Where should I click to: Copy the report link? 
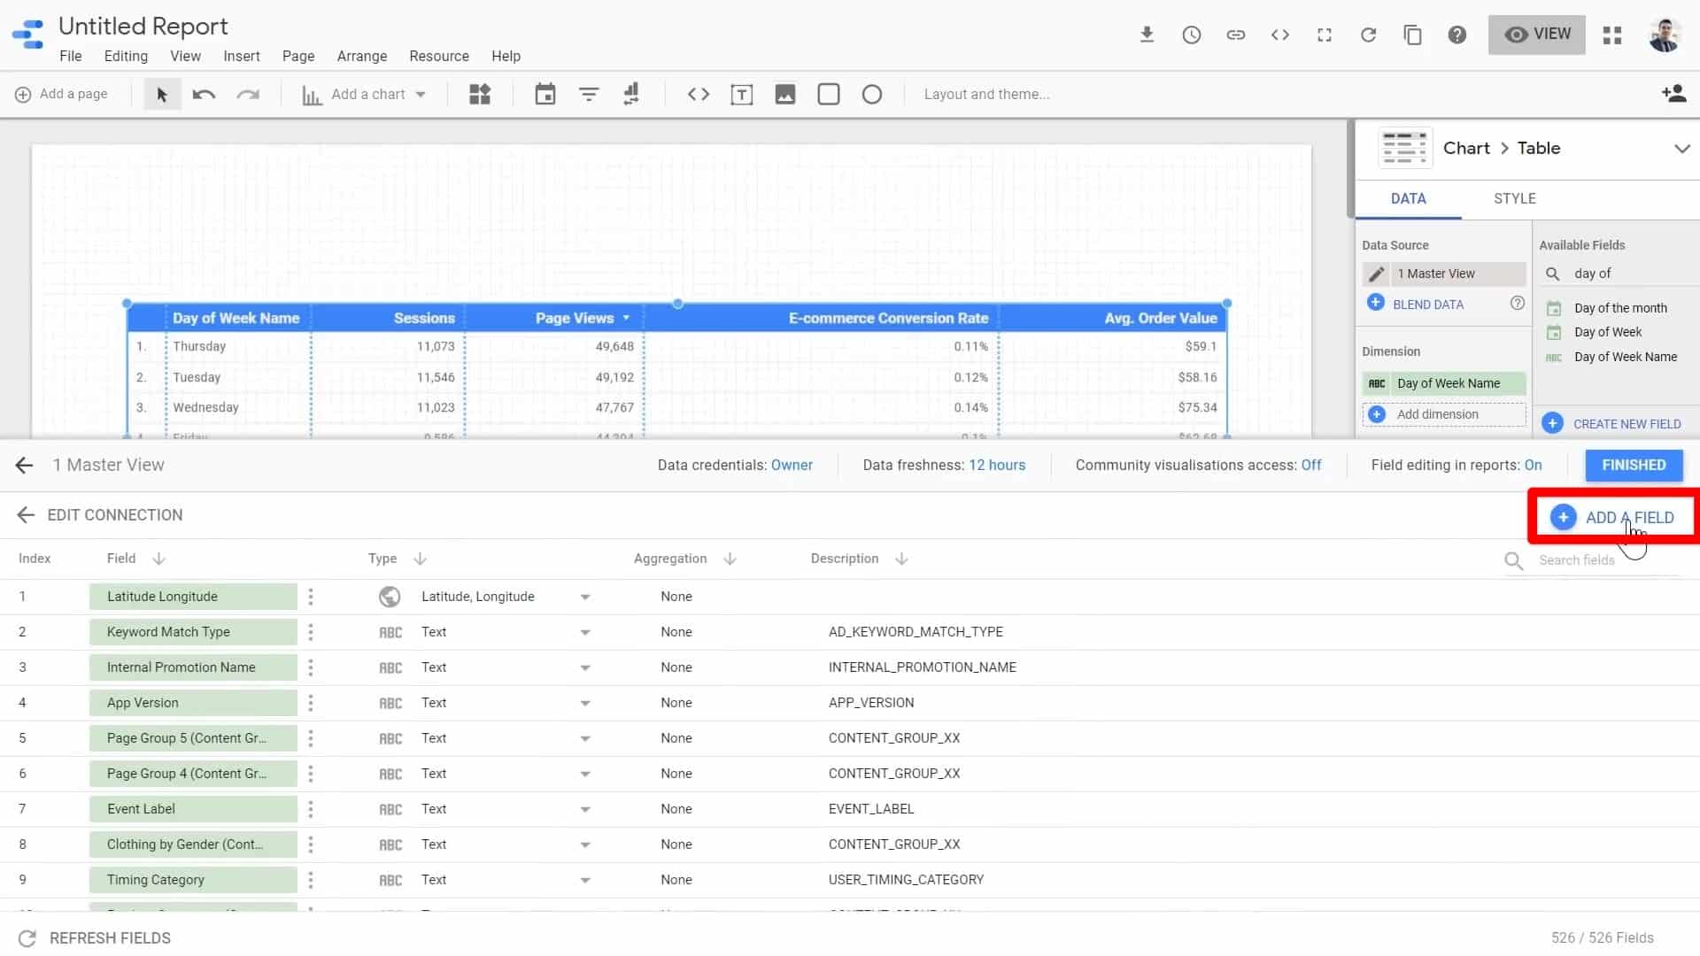point(1236,35)
